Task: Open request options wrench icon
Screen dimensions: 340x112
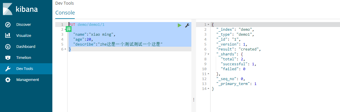Action: coord(187,25)
